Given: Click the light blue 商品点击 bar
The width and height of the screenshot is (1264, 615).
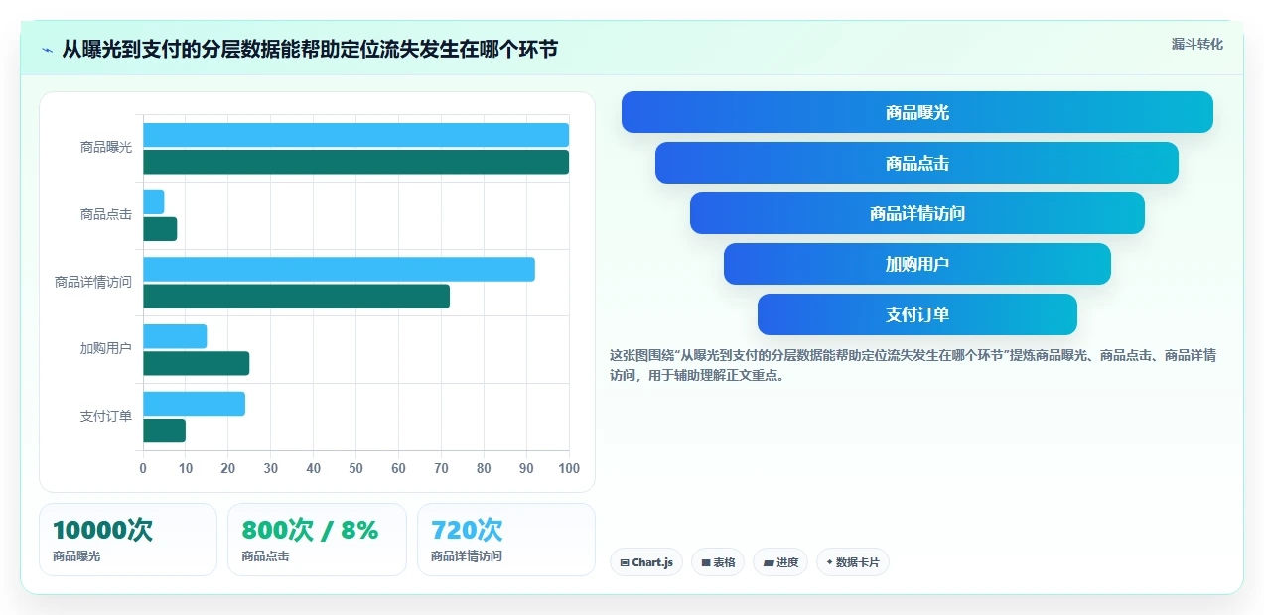Looking at the screenshot, I should [x=154, y=202].
